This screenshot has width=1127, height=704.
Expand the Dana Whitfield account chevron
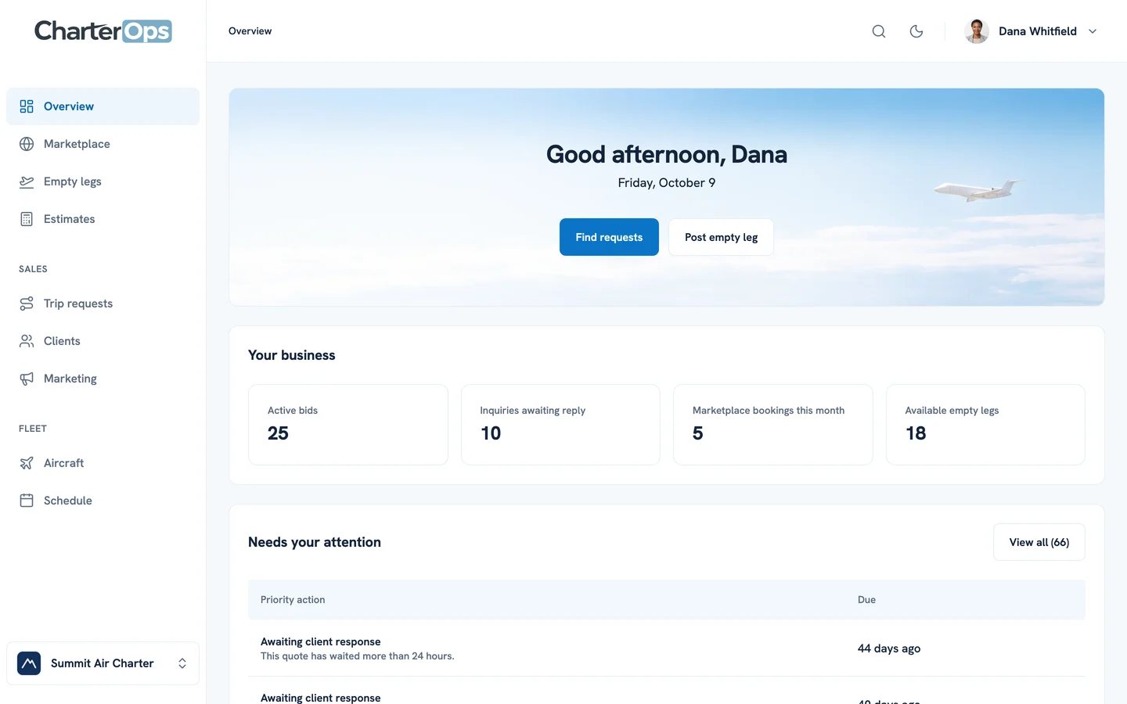1093,31
